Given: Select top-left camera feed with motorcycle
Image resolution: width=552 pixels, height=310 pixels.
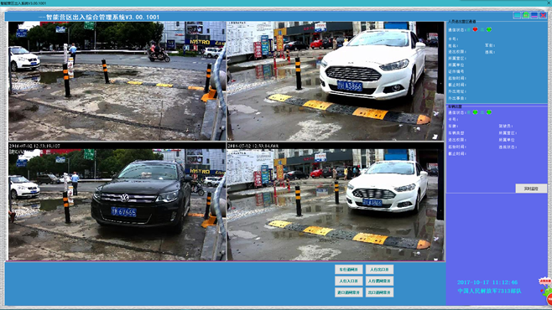Looking at the screenshot, I should pyautogui.click(x=117, y=81).
